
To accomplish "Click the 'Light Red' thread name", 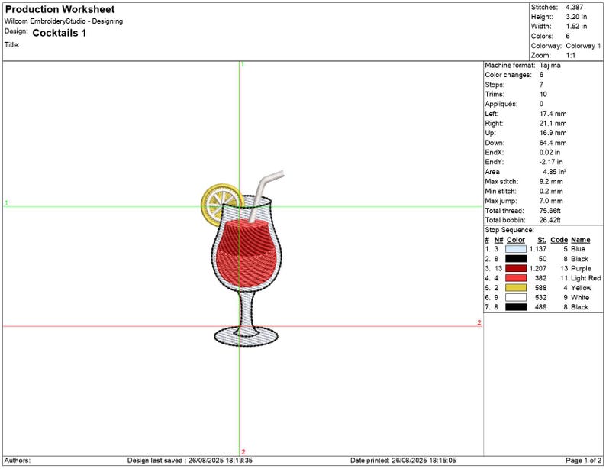I will [586, 278].
